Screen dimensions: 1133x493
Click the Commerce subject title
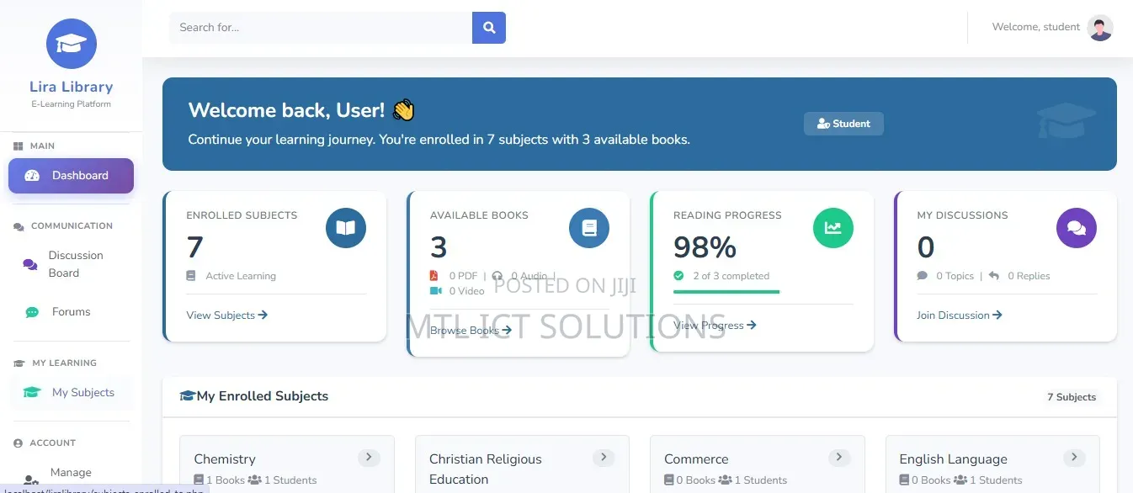pos(696,459)
